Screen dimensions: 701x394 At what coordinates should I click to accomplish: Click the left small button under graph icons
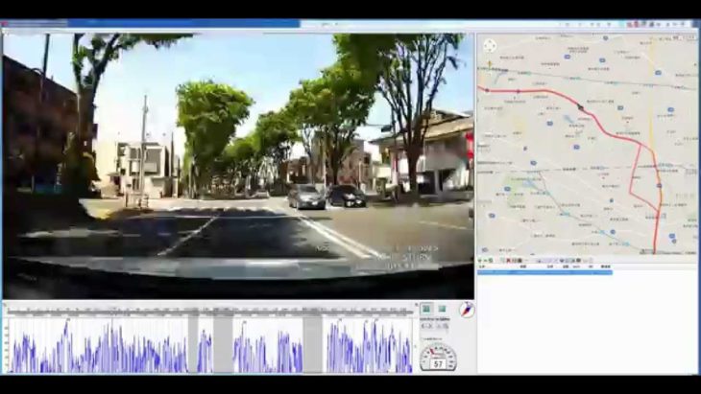click(x=428, y=326)
